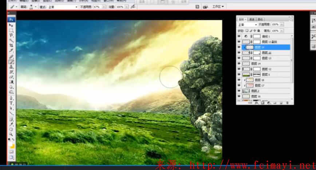
Task: Click the foreground color swatch
Action: coord(11,145)
